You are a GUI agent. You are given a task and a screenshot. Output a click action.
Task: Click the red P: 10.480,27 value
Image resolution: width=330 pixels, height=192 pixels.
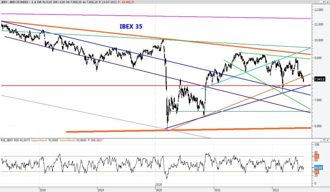(x=118, y=2)
